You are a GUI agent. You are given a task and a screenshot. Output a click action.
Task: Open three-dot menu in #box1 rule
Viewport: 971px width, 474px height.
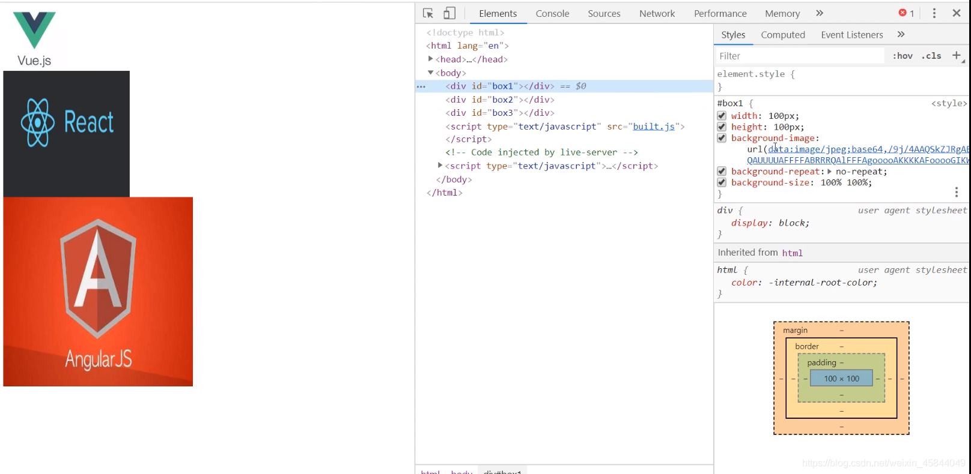tap(957, 192)
